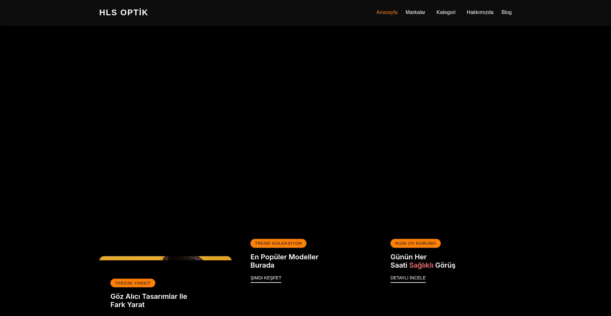The image size is (611, 316).
Task: Click the word "Burada" in the heading
Action: click(x=262, y=265)
